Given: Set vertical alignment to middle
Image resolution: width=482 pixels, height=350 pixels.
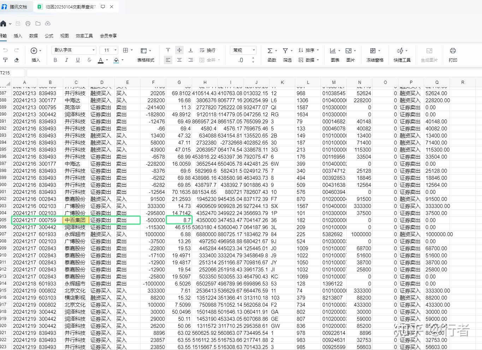Looking at the screenshot, I should click(x=179, y=50).
